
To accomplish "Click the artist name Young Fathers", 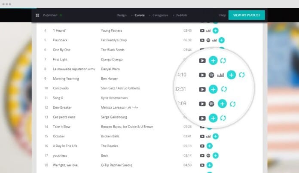I will [x=112, y=30].
